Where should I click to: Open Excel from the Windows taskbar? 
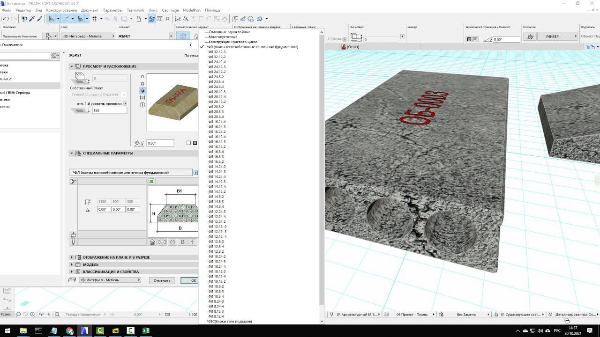[146, 331]
